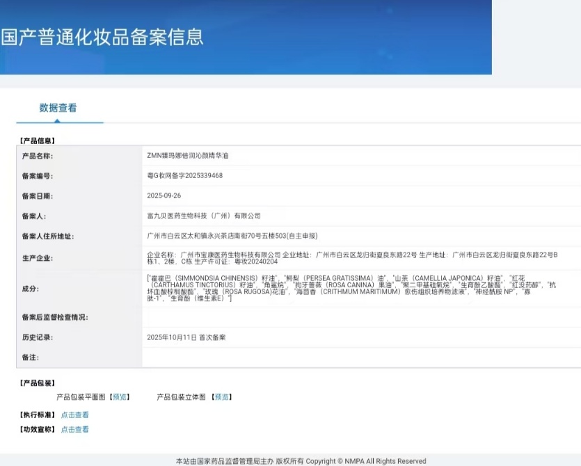Click the empty 备注 value cell
Image resolution: width=581 pixels, height=466 pixels.
click(361, 357)
